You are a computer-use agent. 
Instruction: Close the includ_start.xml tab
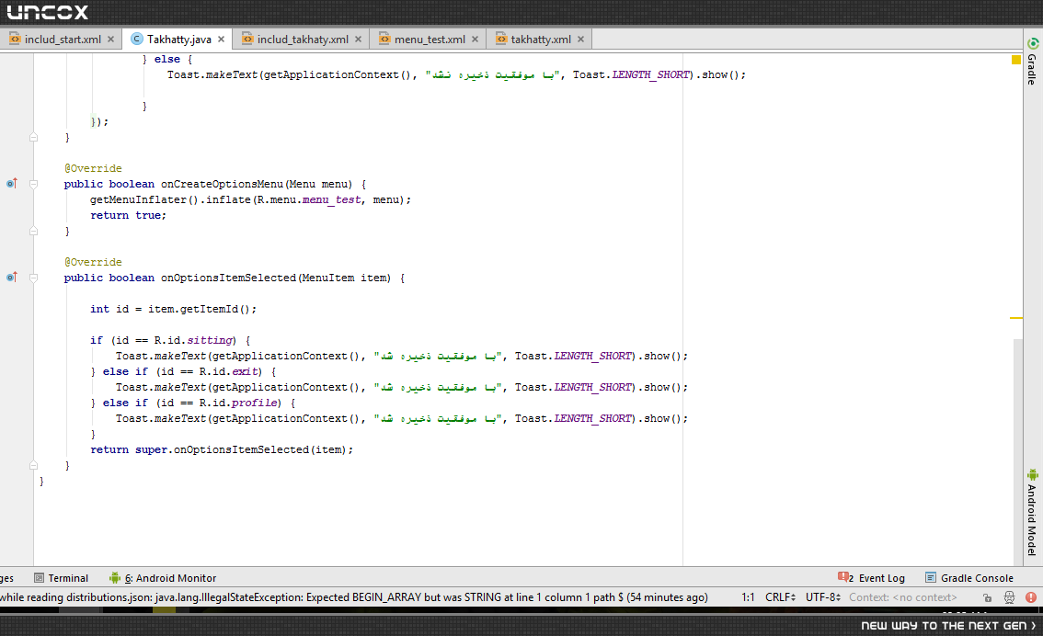point(111,40)
